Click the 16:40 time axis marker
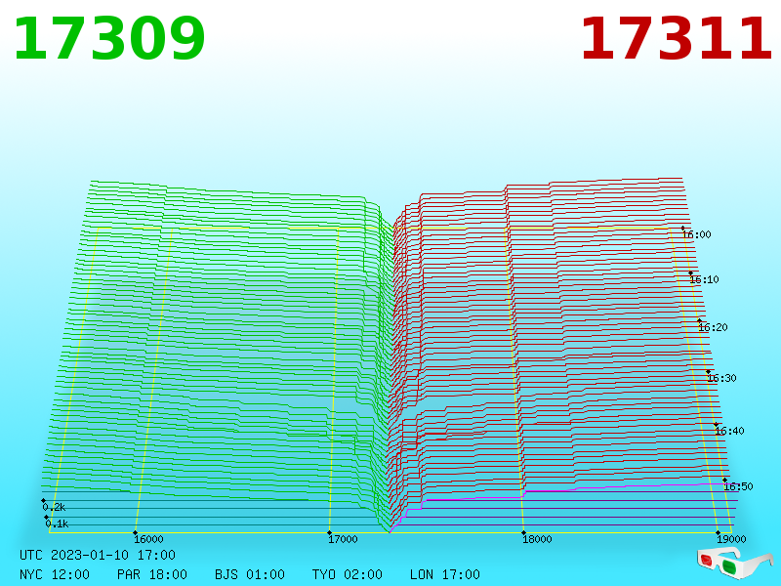Screen dimensions: 781x586 (x=729, y=431)
